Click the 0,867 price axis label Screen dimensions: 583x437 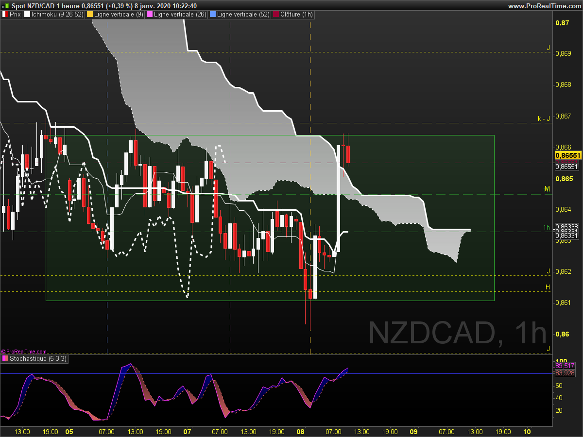pos(563,116)
